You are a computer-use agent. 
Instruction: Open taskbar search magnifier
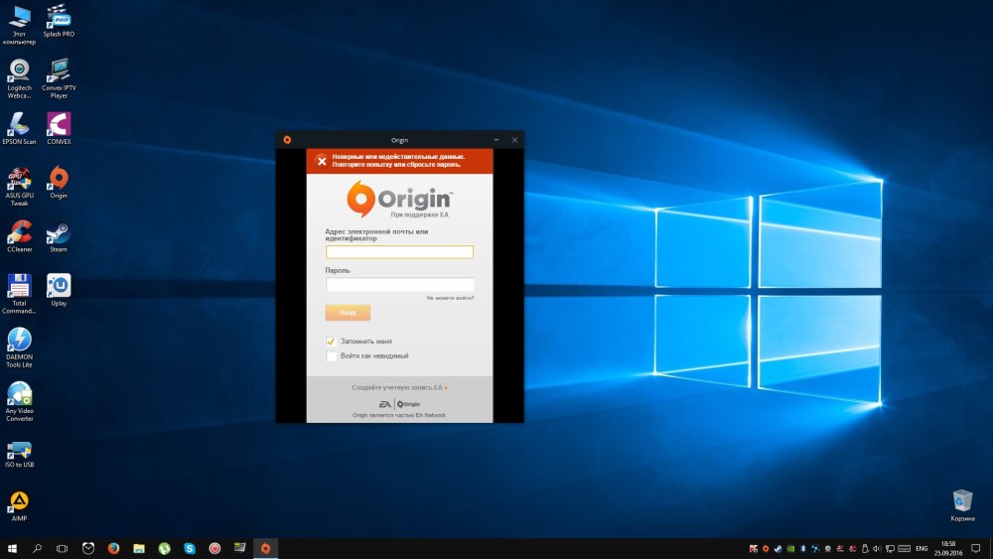[38, 548]
